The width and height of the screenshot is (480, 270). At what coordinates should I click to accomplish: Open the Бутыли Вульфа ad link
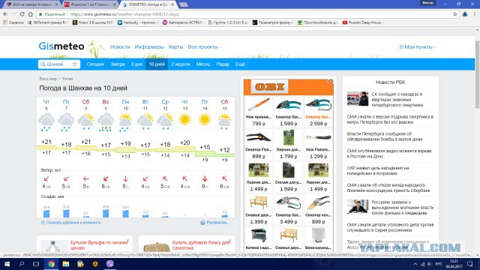point(99,245)
